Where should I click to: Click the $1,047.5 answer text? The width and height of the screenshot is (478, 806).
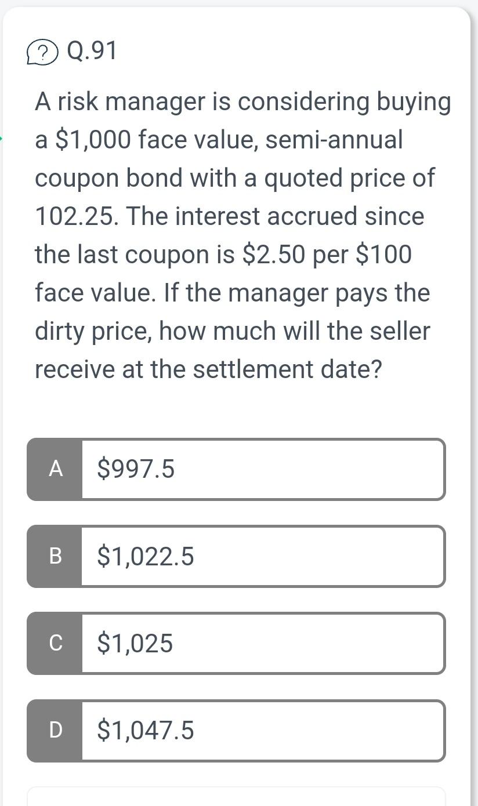[x=145, y=731]
